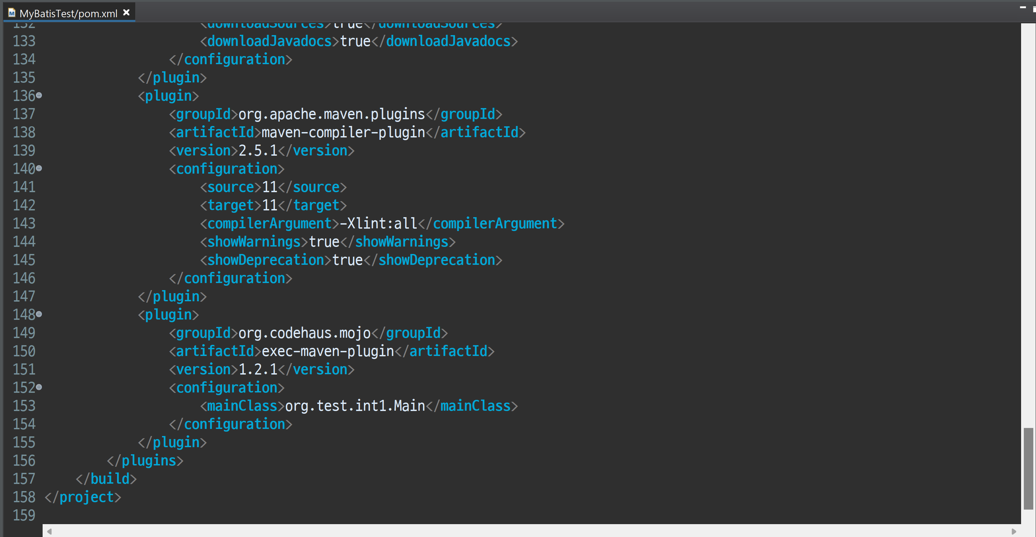Click the org.test.int1.Main mainClass value
Screen dimensions: 1036x537
(355, 406)
